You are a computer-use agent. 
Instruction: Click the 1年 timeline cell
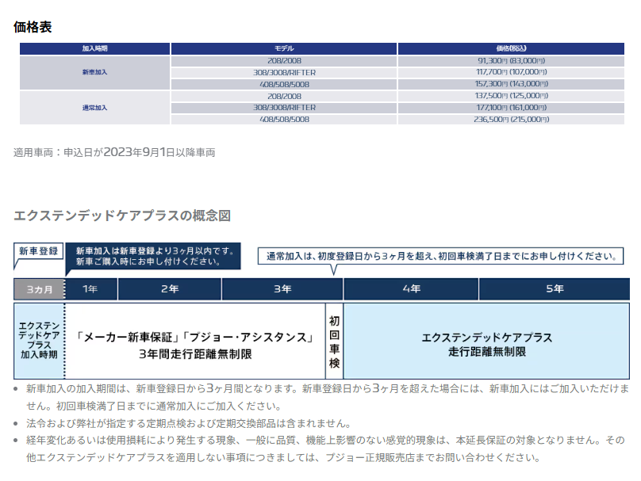(91, 289)
